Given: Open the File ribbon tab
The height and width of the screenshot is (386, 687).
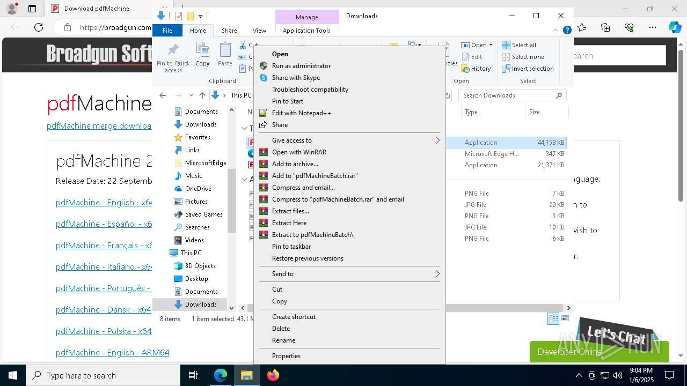Looking at the screenshot, I should [167, 31].
